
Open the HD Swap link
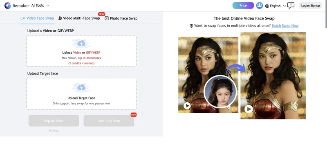click(x=54, y=130)
